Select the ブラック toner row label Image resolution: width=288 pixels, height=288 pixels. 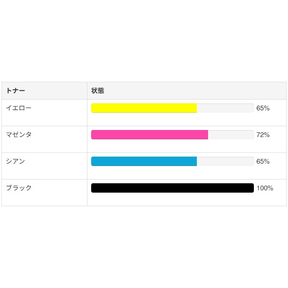19,188
